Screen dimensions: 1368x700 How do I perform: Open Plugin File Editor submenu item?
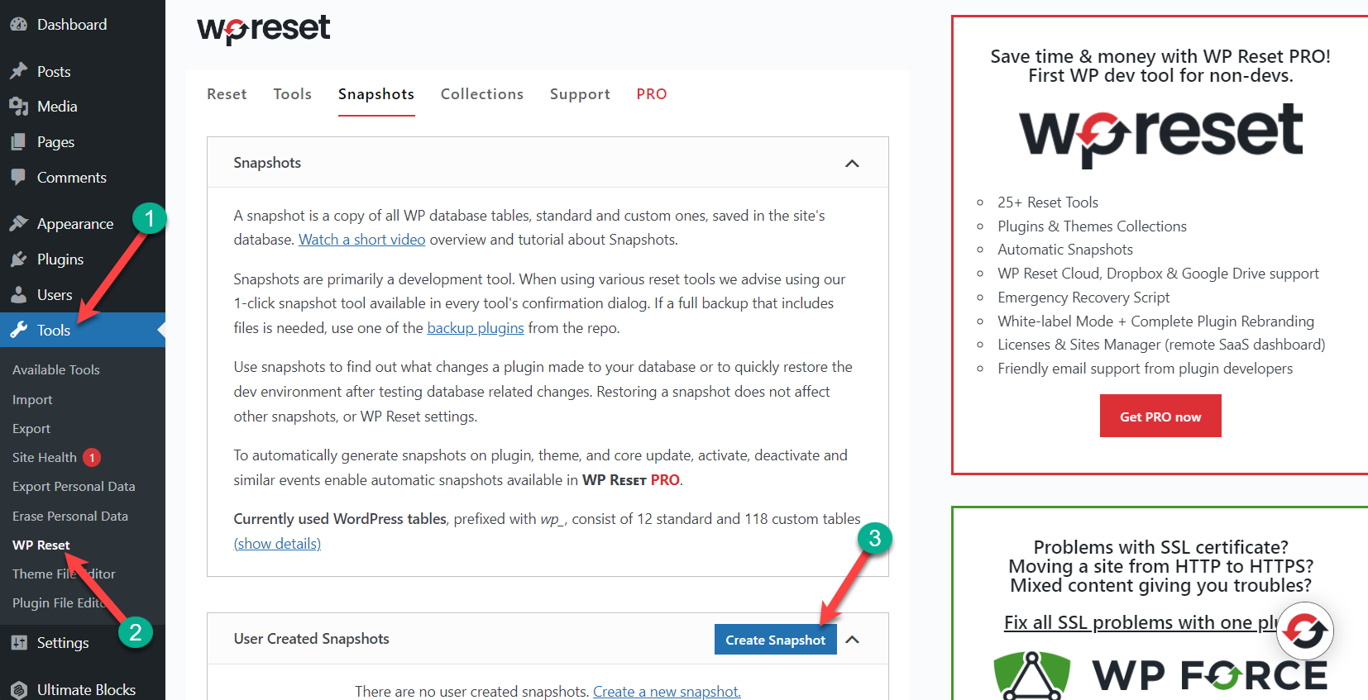pyautogui.click(x=60, y=603)
